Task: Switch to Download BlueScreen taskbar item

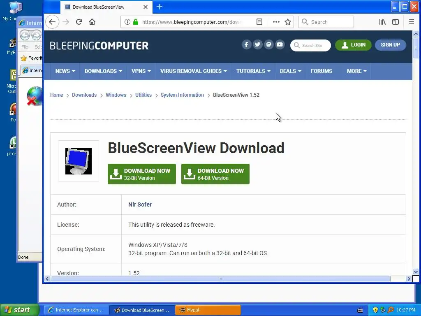Action: point(142,310)
